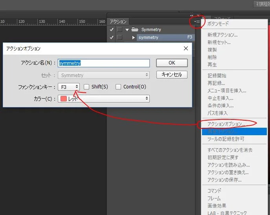Image resolution: width=270 pixels, height=215 pixels.
Task: Click the red color swatch
Action: (x=64, y=99)
